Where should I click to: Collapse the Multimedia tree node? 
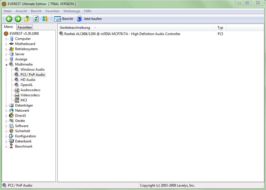coord(7,65)
